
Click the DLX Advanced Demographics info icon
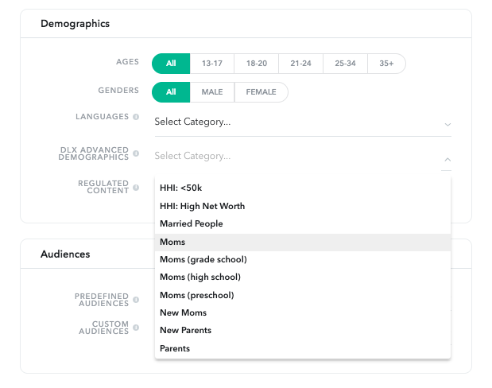pyautogui.click(x=136, y=153)
